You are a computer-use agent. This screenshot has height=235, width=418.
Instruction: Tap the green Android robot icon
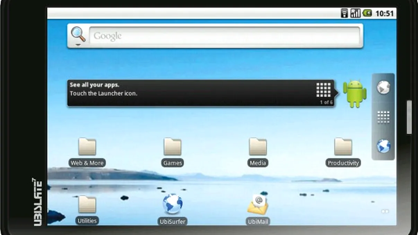[x=355, y=94]
